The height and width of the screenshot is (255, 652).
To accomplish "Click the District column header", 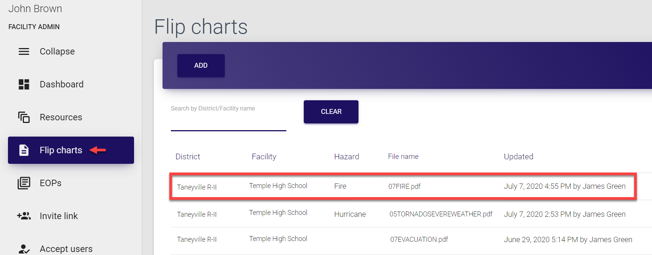I will point(188,157).
